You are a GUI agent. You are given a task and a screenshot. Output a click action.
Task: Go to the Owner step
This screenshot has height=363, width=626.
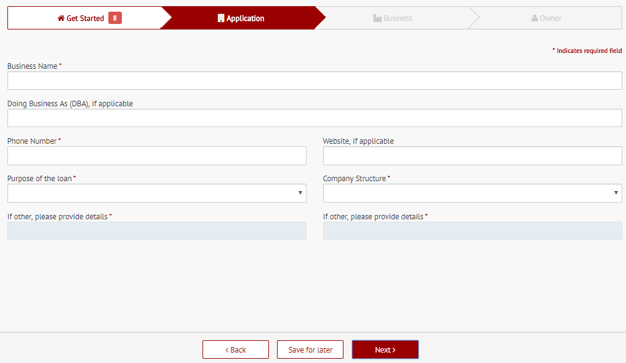pos(550,18)
